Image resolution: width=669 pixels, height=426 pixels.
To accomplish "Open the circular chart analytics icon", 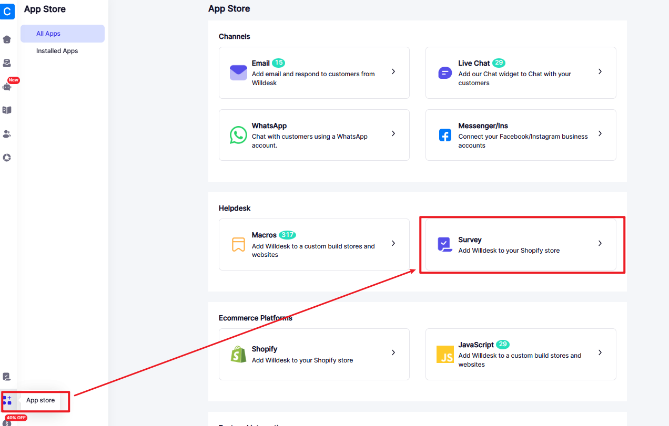I will pyautogui.click(x=7, y=158).
